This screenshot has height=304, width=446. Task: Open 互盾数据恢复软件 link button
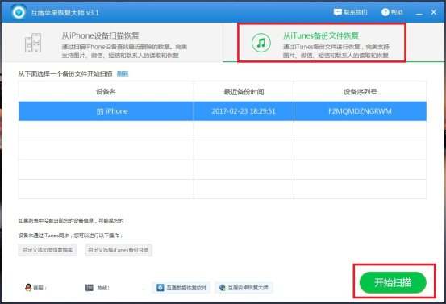pyautogui.click(x=181, y=288)
